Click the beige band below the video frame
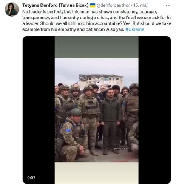179x184 pixels. click(x=96, y=173)
